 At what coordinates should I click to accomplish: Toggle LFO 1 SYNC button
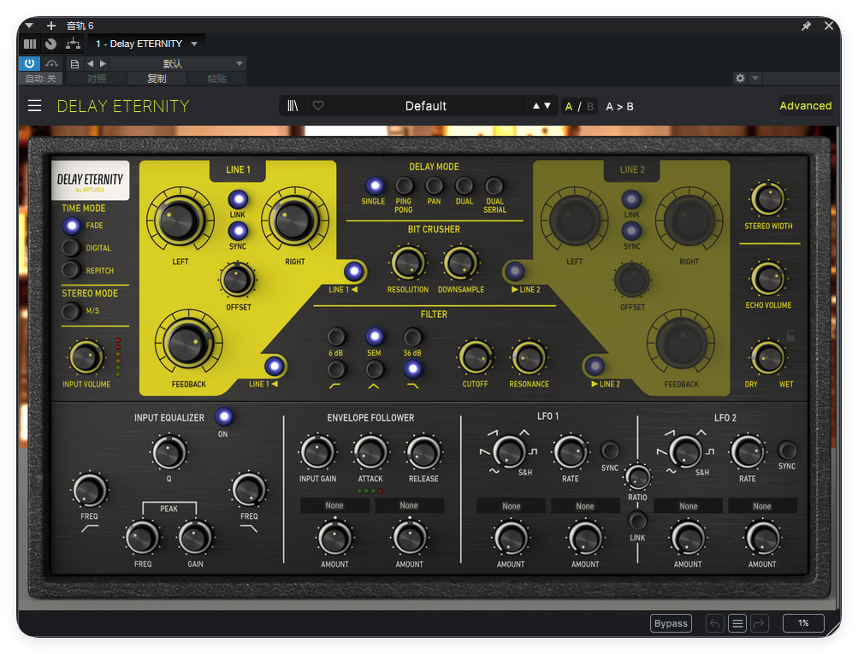(x=610, y=451)
